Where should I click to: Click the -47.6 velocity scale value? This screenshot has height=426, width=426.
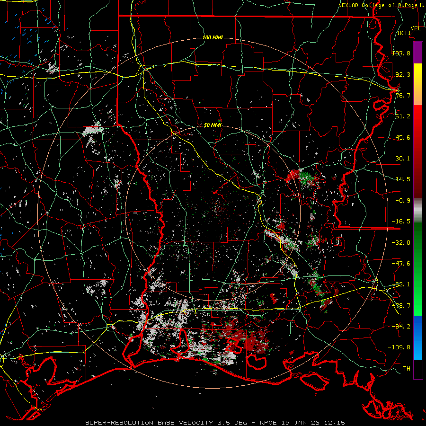point(401,264)
